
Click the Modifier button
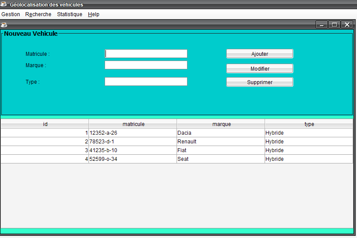click(x=260, y=68)
